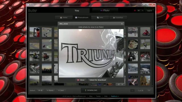This screenshot has height=102, width=182.
Task: Switch to the You tab
Action: click(x=77, y=10)
